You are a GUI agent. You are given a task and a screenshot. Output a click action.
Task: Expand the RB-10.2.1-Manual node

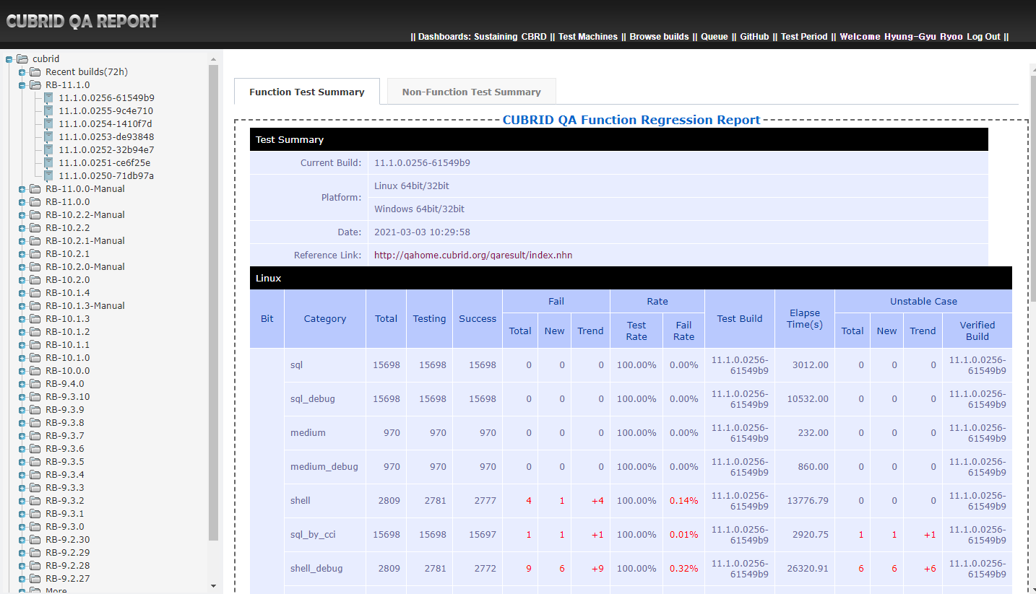22,241
